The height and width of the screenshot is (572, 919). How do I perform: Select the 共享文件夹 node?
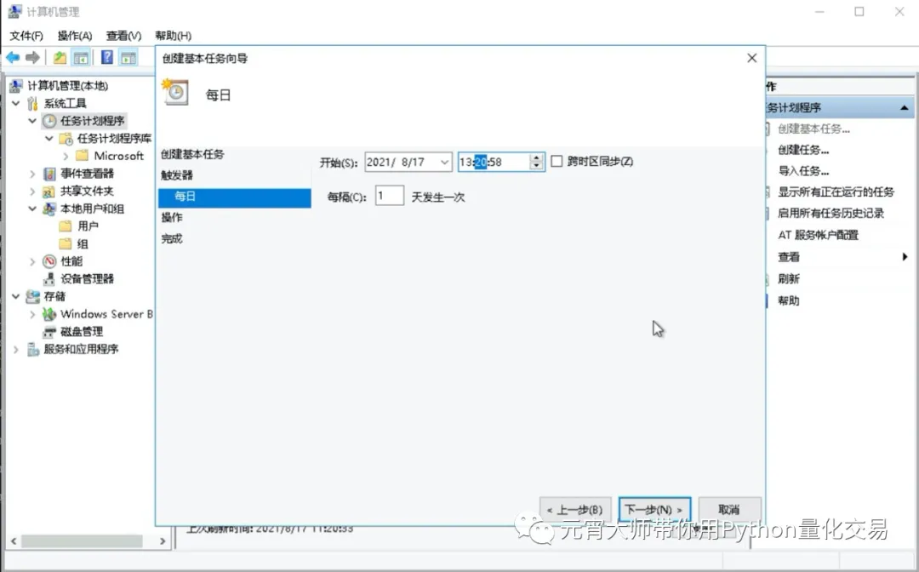[87, 191]
